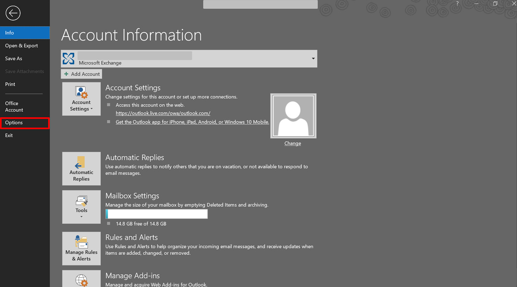Click the Rules and Alerts heading
Viewport: 517px width, 287px height.
(132, 237)
